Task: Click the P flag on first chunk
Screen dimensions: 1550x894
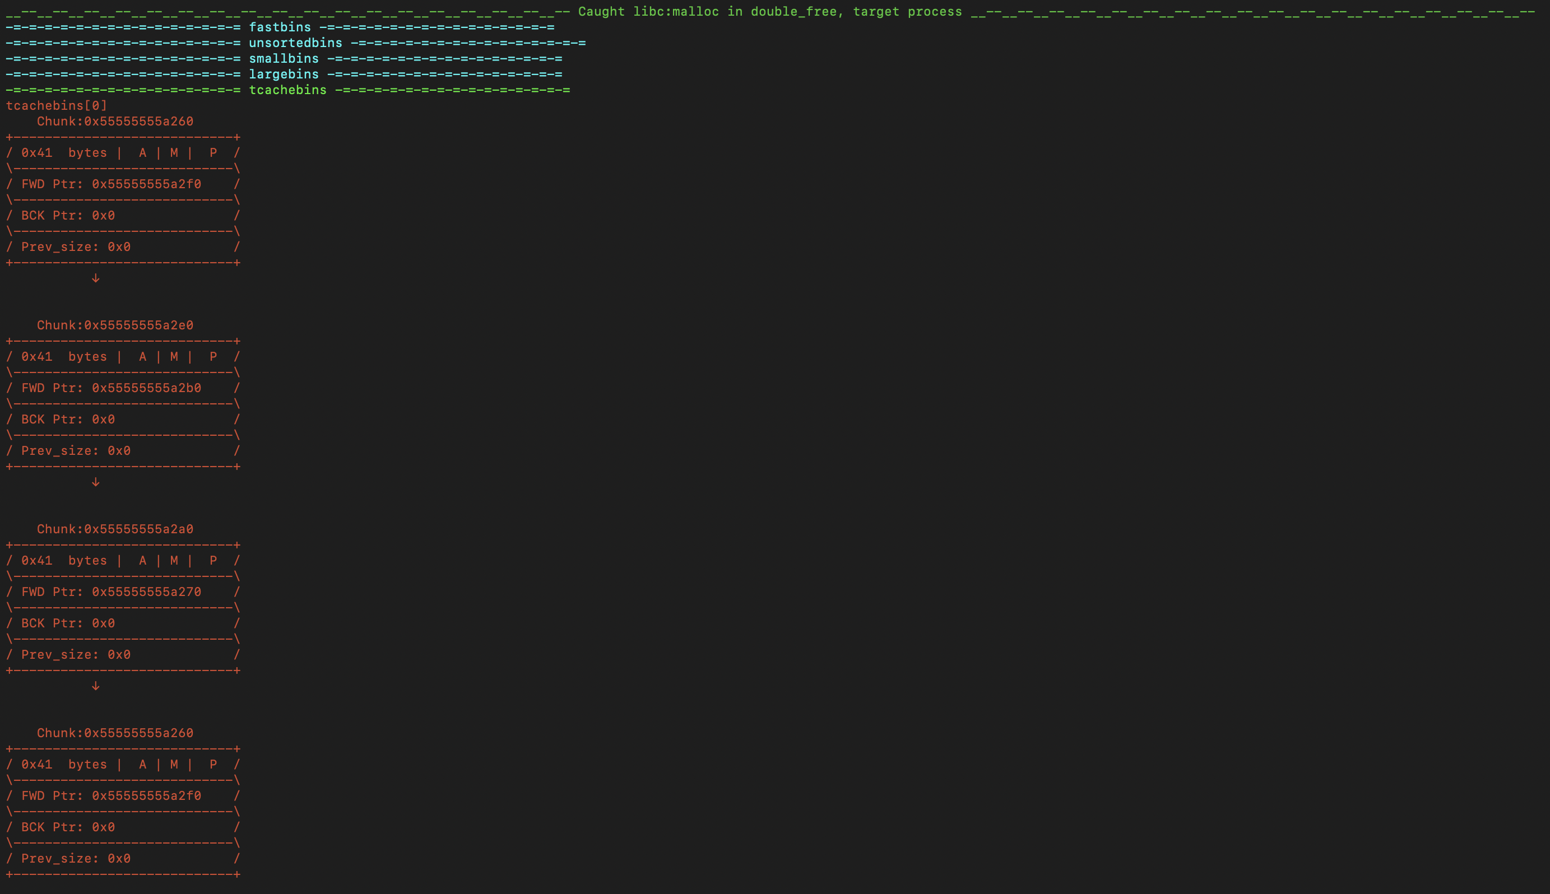Action: point(212,153)
